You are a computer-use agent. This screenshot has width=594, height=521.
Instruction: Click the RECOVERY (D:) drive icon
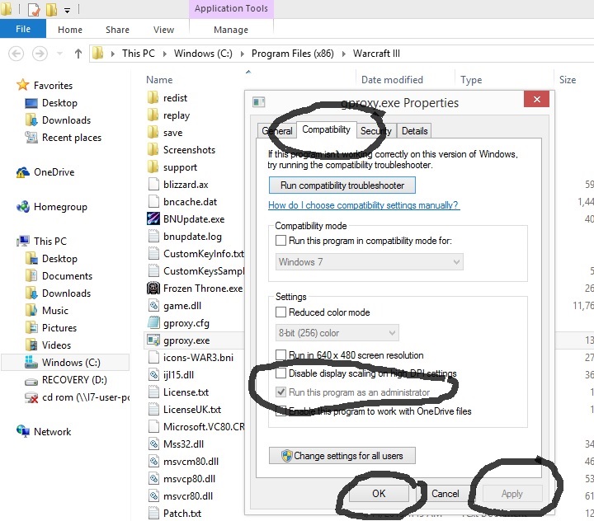(31, 381)
